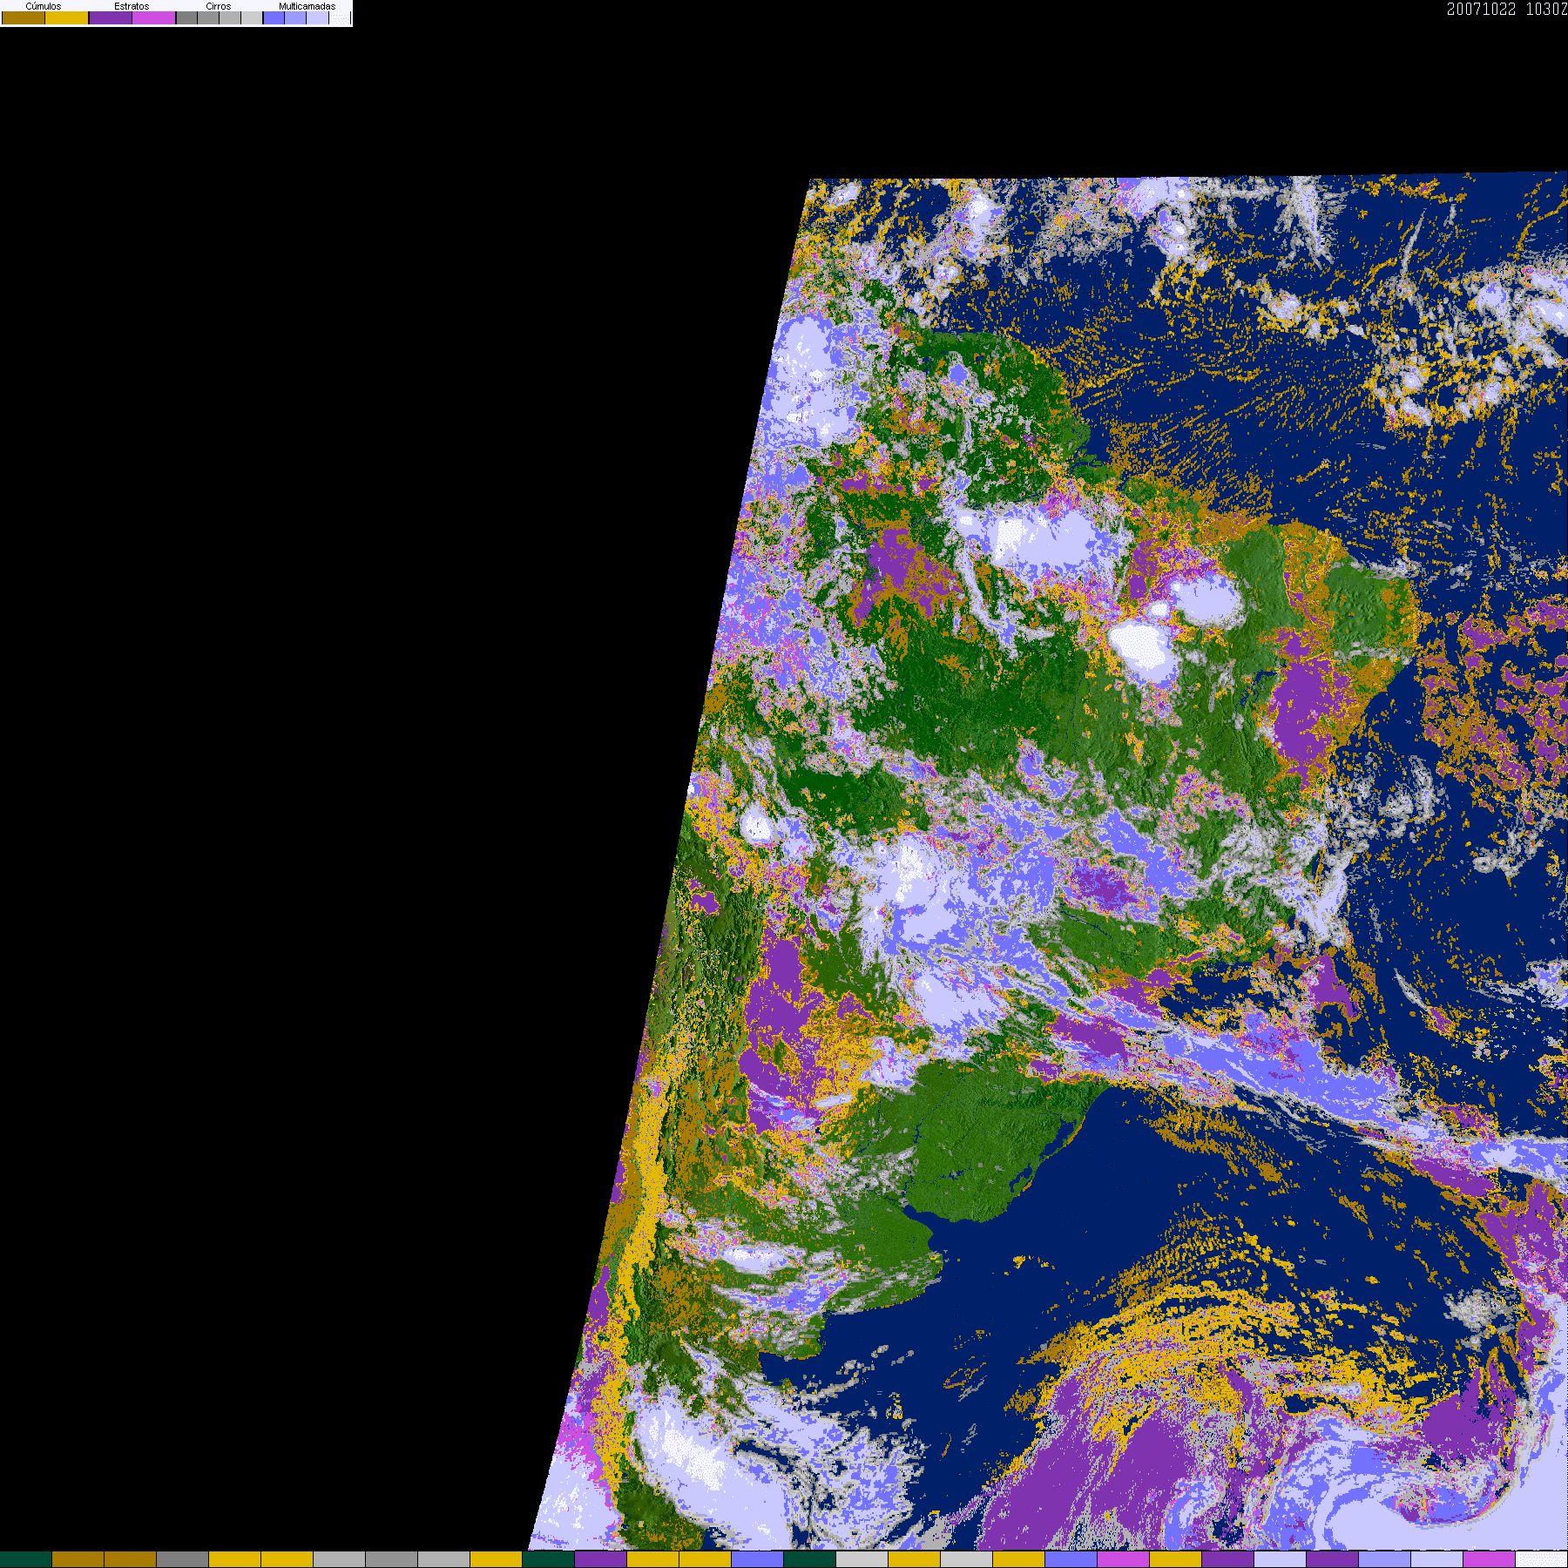
Task: Pick the dark purple Estratos swatch
Action: 111,17
